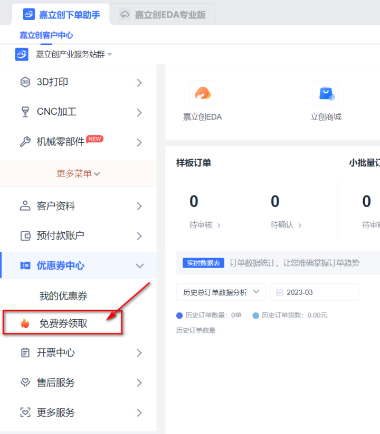
Task: Click the 立创商城 label link
Action: (326, 117)
